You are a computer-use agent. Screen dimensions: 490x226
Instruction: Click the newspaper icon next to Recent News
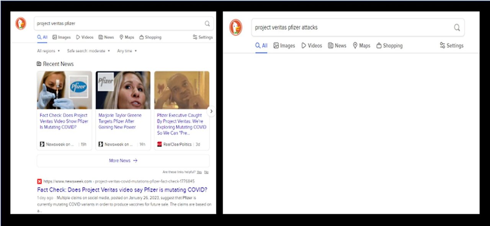39,64
